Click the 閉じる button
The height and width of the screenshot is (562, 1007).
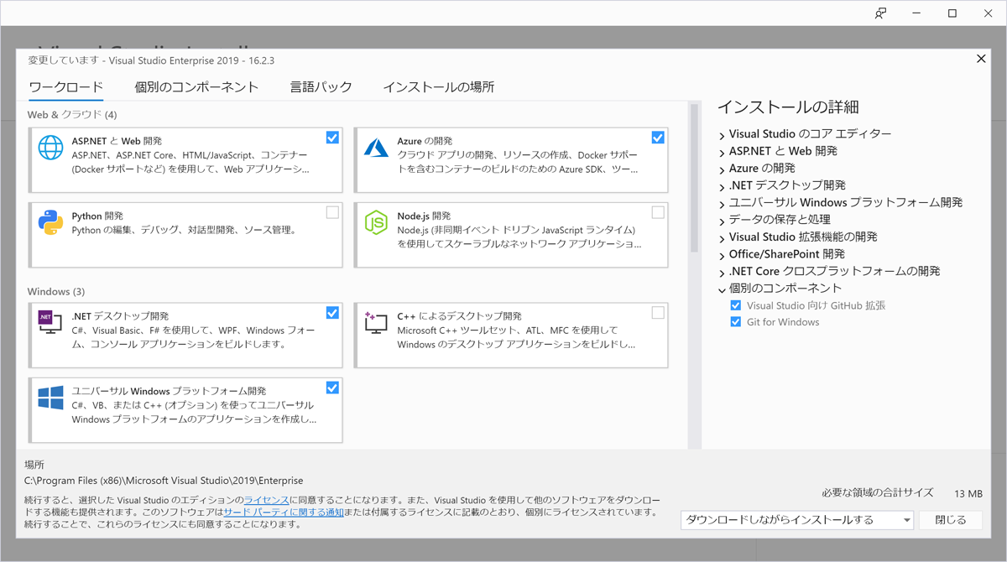point(950,520)
